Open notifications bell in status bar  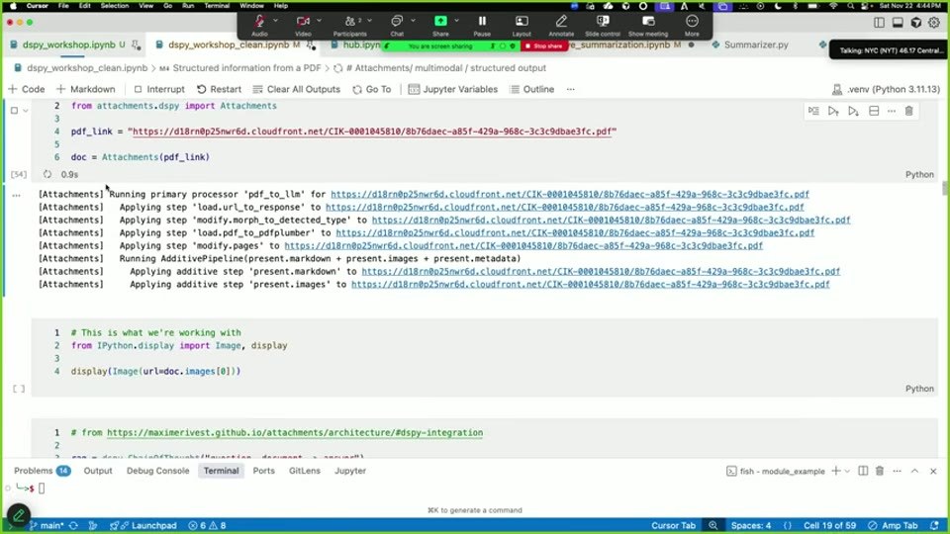tap(935, 525)
